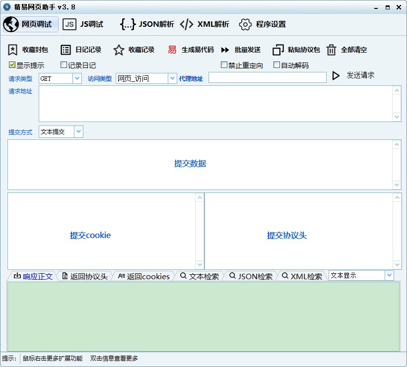
Task: Click the 全部清空 trash can icon
Action: click(331, 50)
